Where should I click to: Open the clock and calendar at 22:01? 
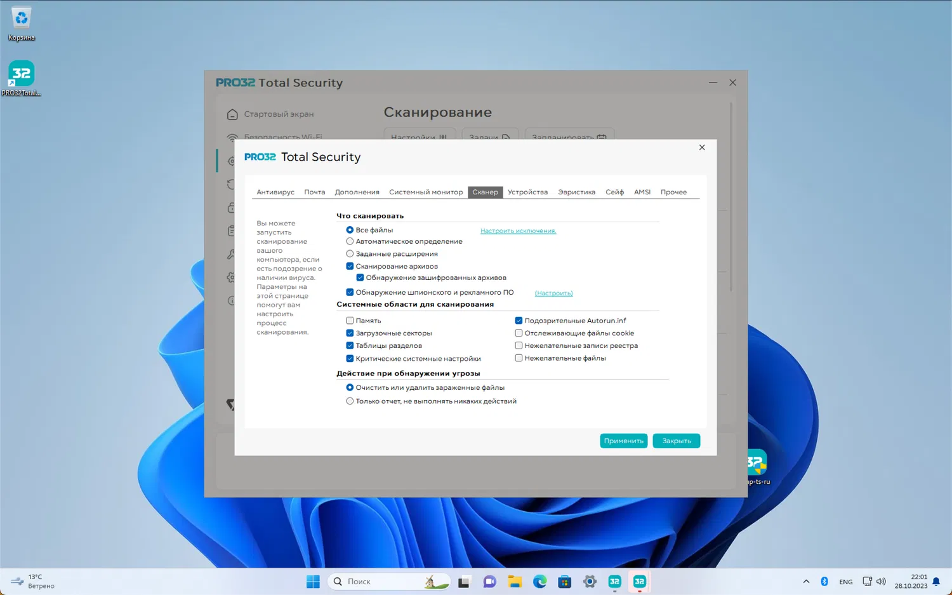[911, 582]
